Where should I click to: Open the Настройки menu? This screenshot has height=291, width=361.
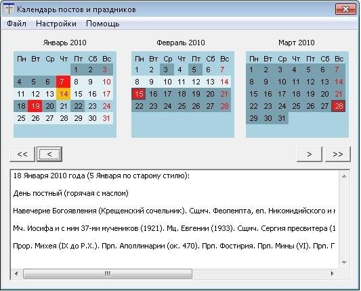pos(56,24)
